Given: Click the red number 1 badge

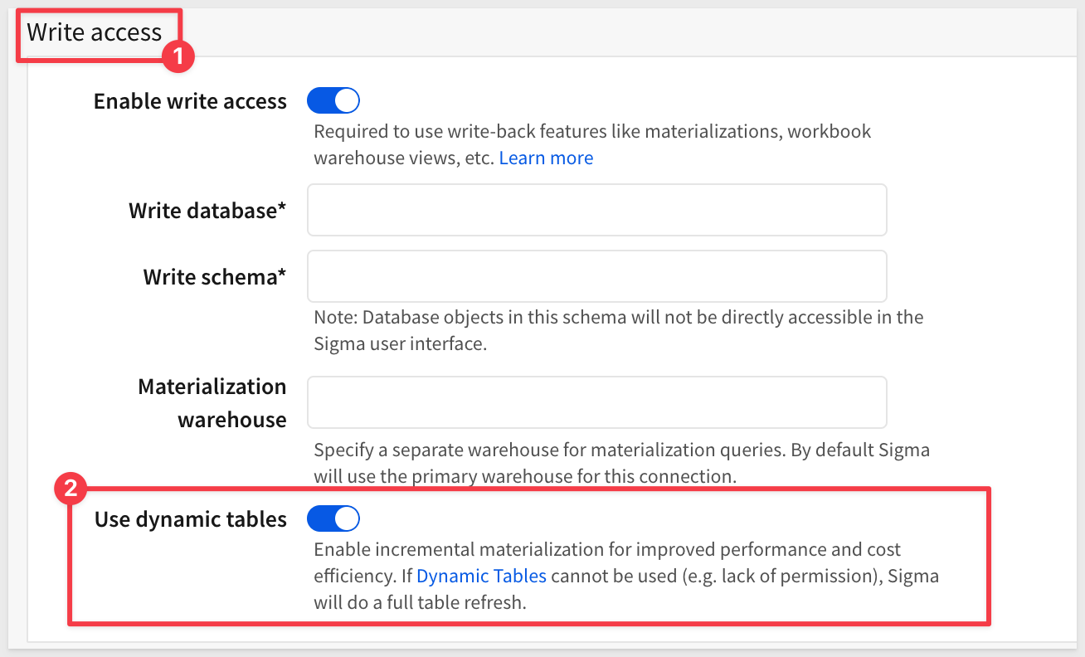Looking at the screenshot, I should (177, 58).
